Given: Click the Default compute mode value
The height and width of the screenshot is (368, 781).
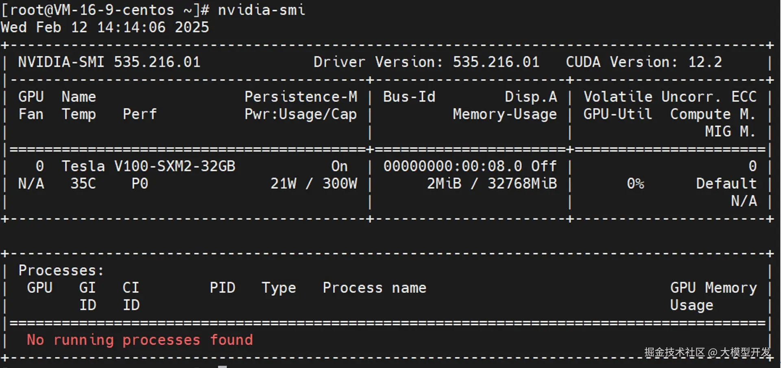Looking at the screenshot, I should pyautogui.click(x=726, y=184).
